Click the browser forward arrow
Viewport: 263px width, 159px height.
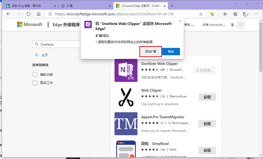click(18, 14)
